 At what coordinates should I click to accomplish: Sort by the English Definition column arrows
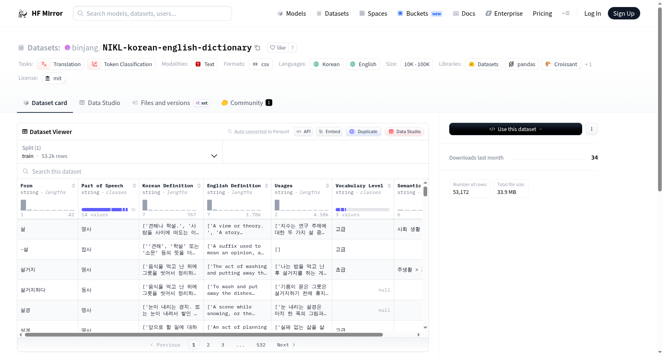pos(266,186)
